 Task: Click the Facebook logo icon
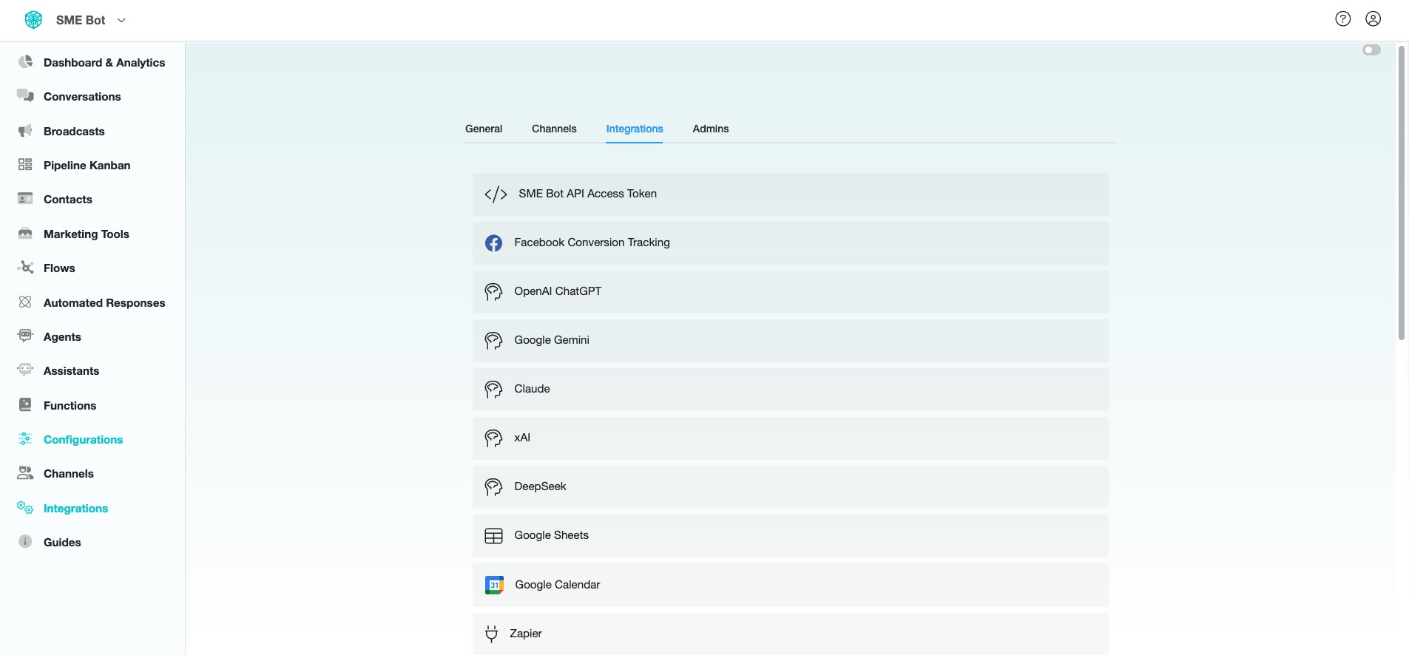[493, 243]
